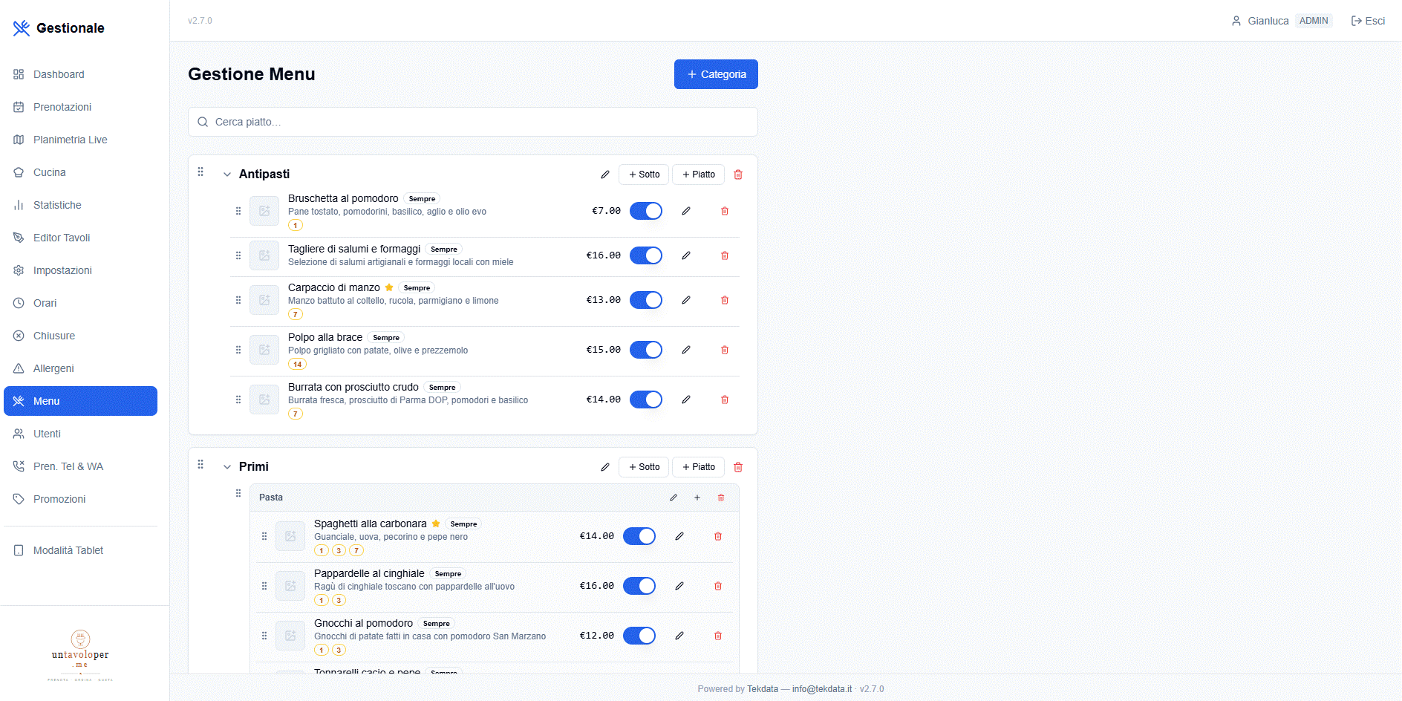Edit Burrata con prosciutto crudo
Screen dimensions: 1402x701
(x=686, y=400)
